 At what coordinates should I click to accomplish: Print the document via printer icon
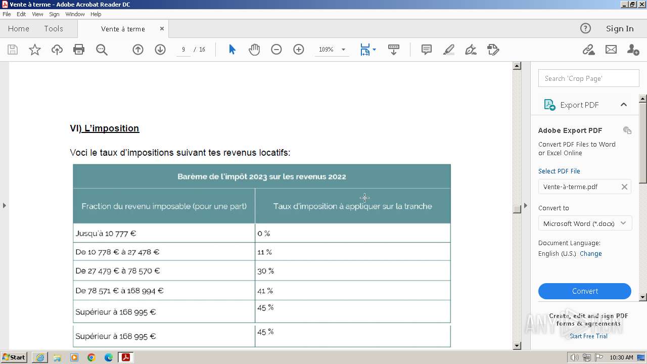[79, 50]
